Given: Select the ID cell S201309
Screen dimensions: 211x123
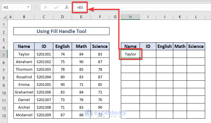Looking at the screenshot, I should pyautogui.click(x=44, y=115).
